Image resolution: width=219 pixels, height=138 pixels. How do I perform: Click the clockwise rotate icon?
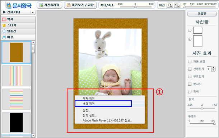click(170, 5)
